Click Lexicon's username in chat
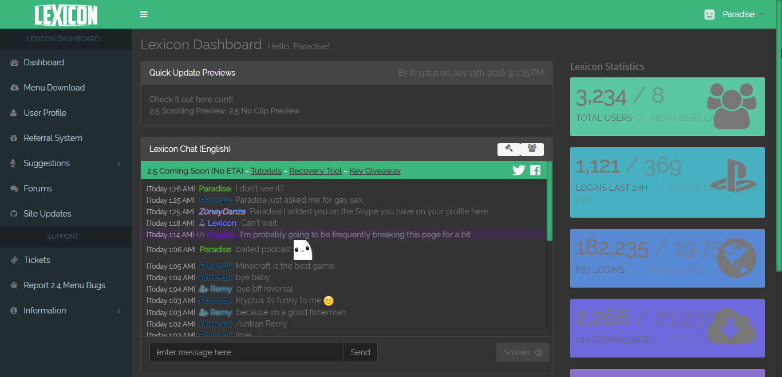 tap(222, 223)
